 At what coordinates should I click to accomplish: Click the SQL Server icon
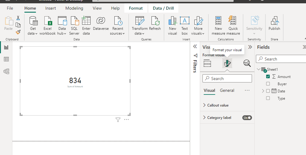pos(75,21)
